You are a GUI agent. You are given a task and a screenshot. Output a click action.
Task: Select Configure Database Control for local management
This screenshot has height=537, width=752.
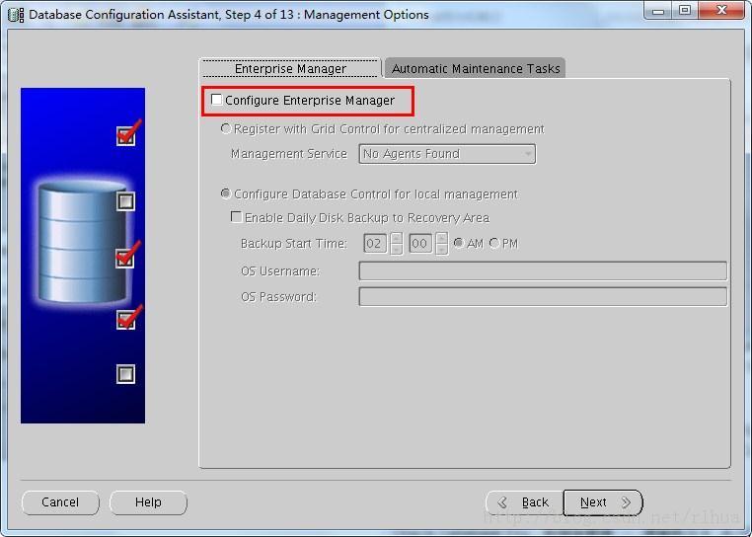(225, 193)
